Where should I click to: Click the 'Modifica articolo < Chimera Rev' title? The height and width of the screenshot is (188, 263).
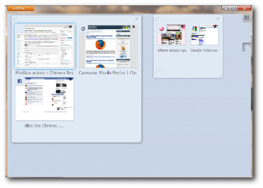(x=45, y=73)
